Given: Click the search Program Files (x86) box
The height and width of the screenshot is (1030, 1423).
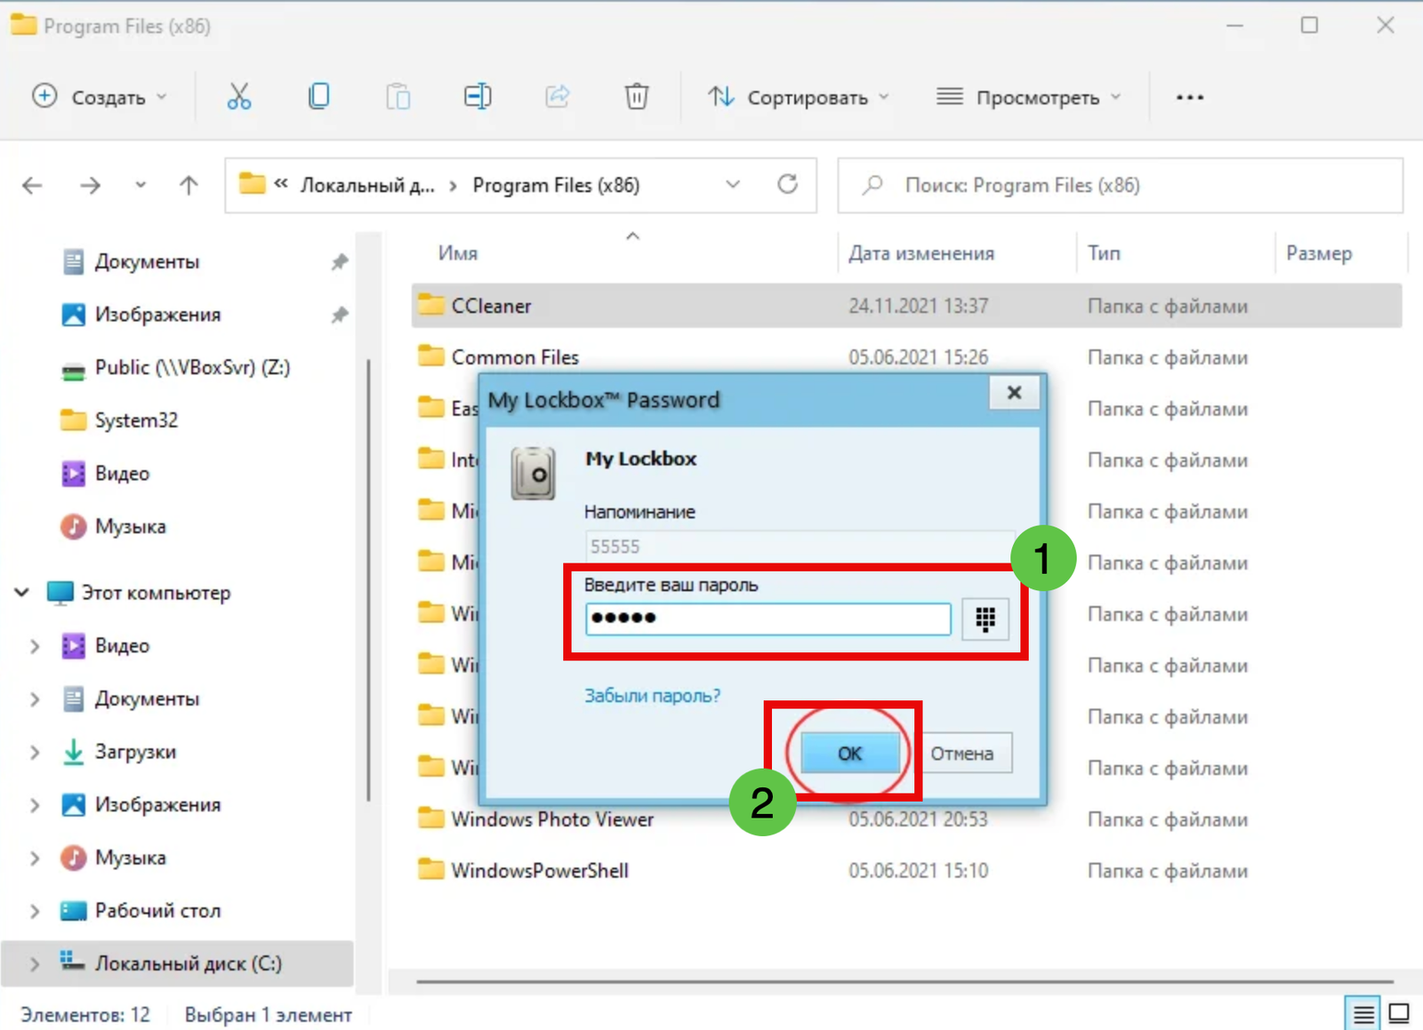Looking at the screenshot, I should 1121,185.
